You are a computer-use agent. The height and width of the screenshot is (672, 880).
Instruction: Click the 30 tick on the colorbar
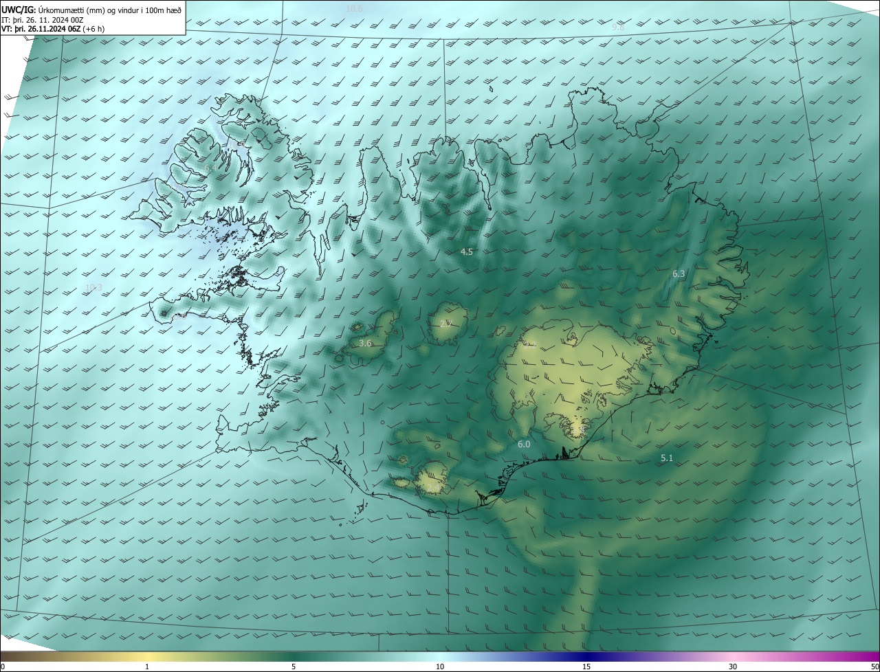point(733,667)
